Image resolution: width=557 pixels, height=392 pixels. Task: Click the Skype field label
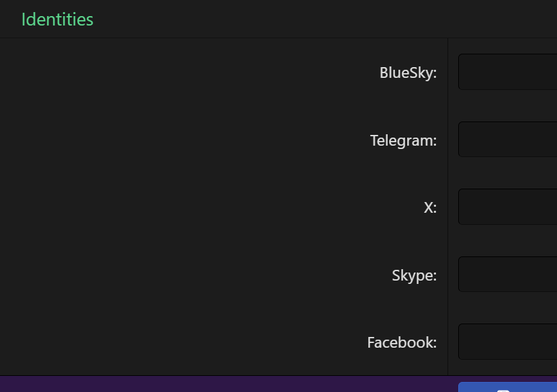click(414, 275)
